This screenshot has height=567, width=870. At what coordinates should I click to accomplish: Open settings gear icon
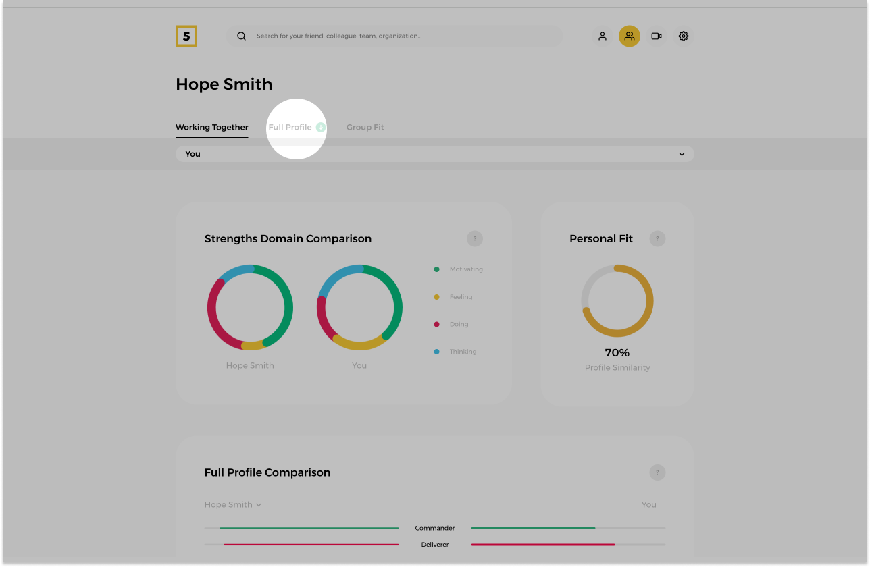click(x=684, y=36)
